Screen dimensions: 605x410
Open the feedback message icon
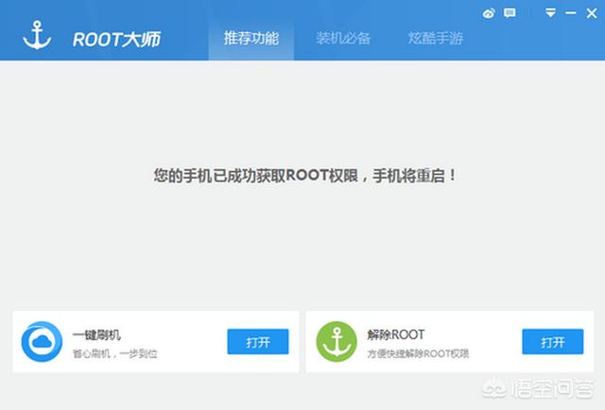510,13
